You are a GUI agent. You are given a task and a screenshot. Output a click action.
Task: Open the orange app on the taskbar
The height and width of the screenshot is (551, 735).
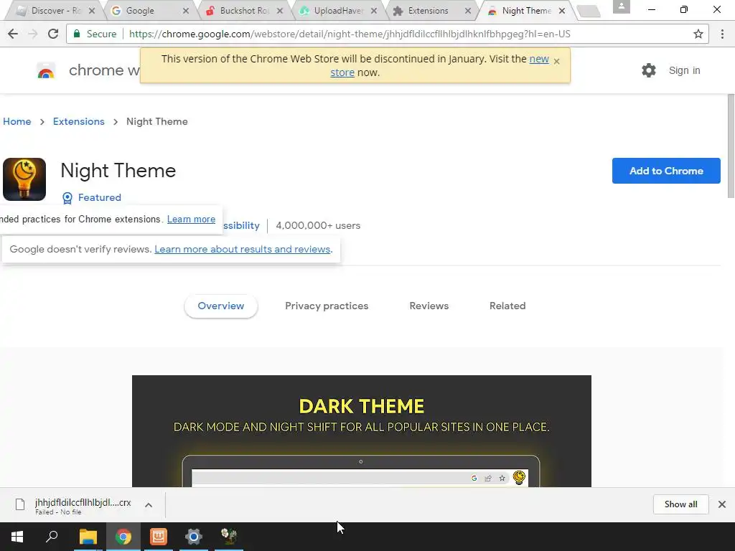click(x=159, y=537)
